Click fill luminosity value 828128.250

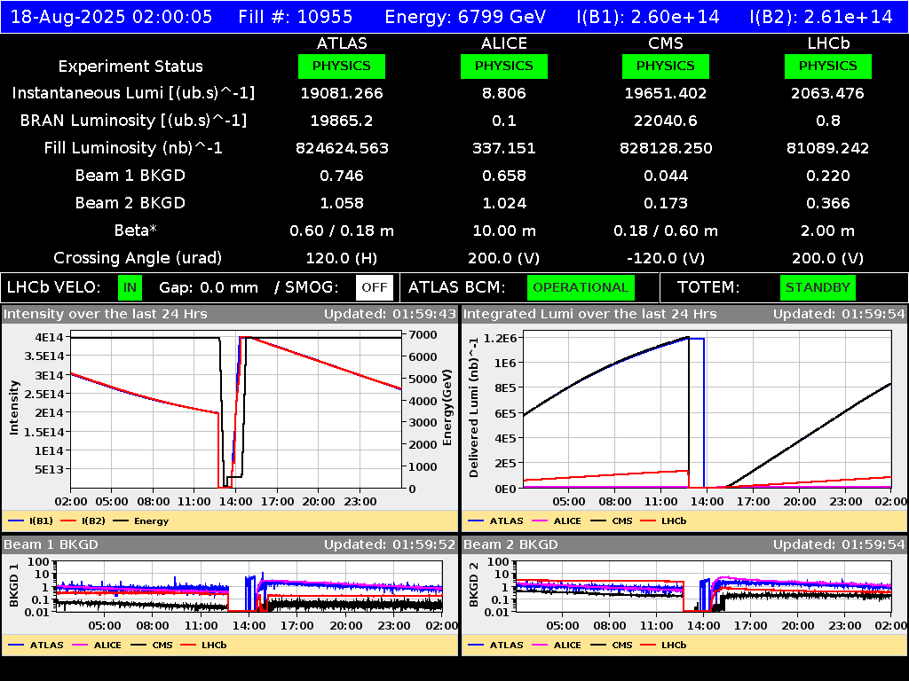(x=666, y=148)
